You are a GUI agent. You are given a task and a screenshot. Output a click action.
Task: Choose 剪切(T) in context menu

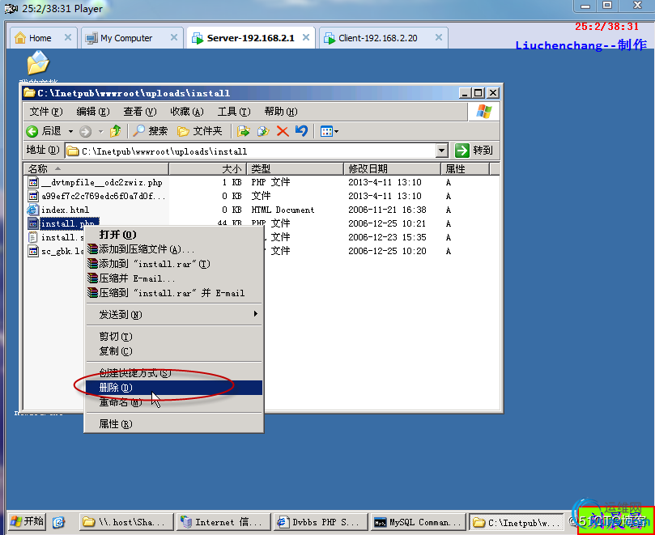174,337
